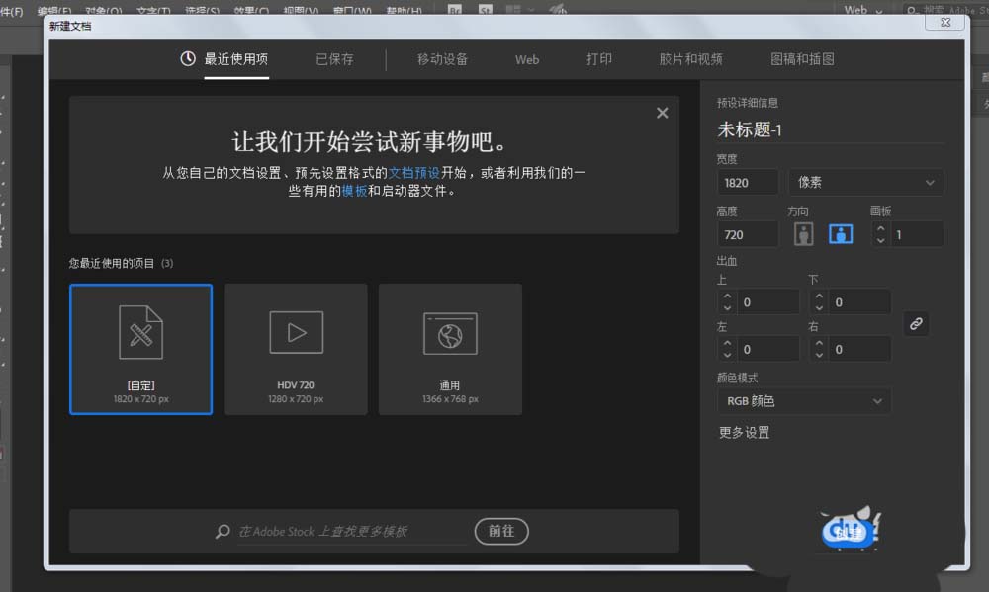Viewport: 989px width, 592px height.
Task: Switch to the 最近使用项 tab
Action: coord(236,59)
